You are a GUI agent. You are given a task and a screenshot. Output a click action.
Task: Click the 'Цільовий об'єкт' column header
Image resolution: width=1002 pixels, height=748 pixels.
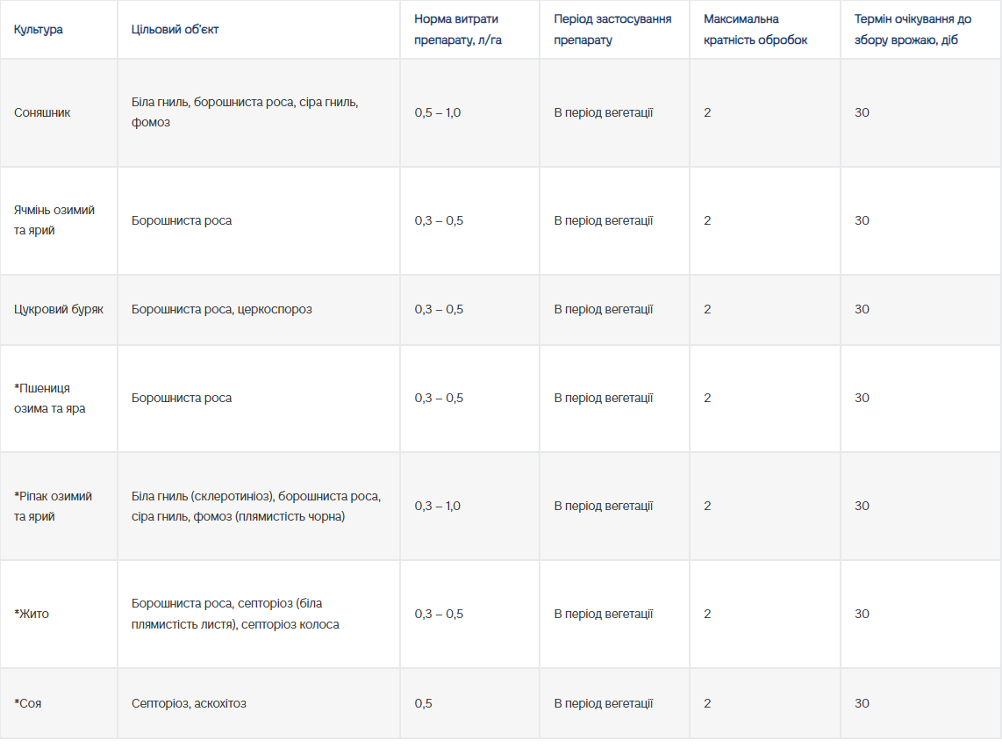click(x=175, y=29)
